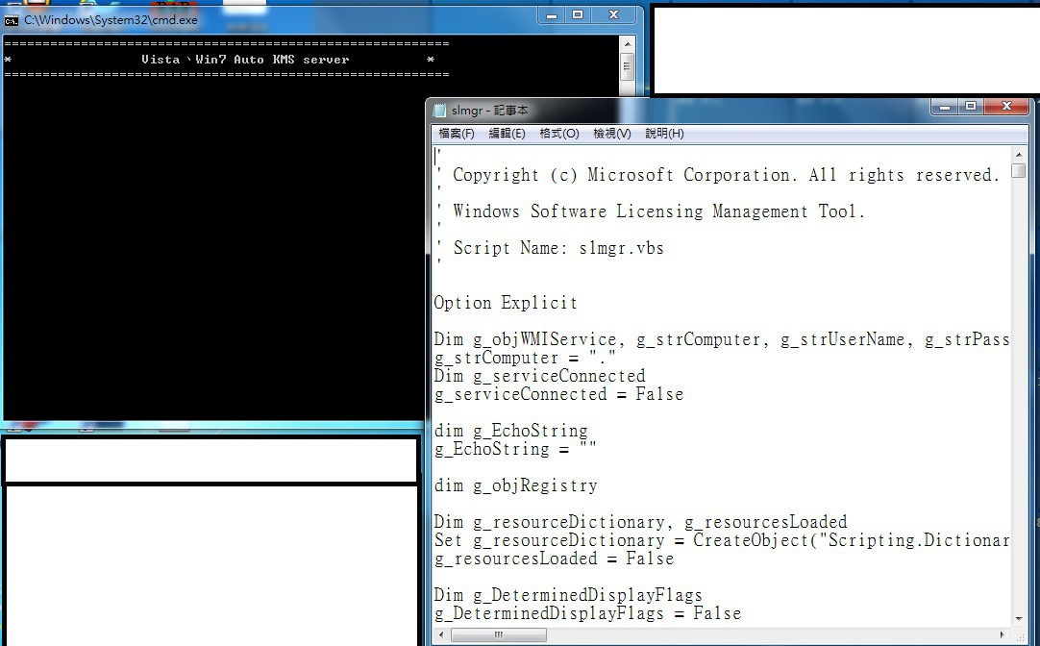This screenshot has width=1040, height=646.
Task: Click 'Windows Software Licensing Management Tool.' line
Action: pyautogui.click(x=652, y=212)
